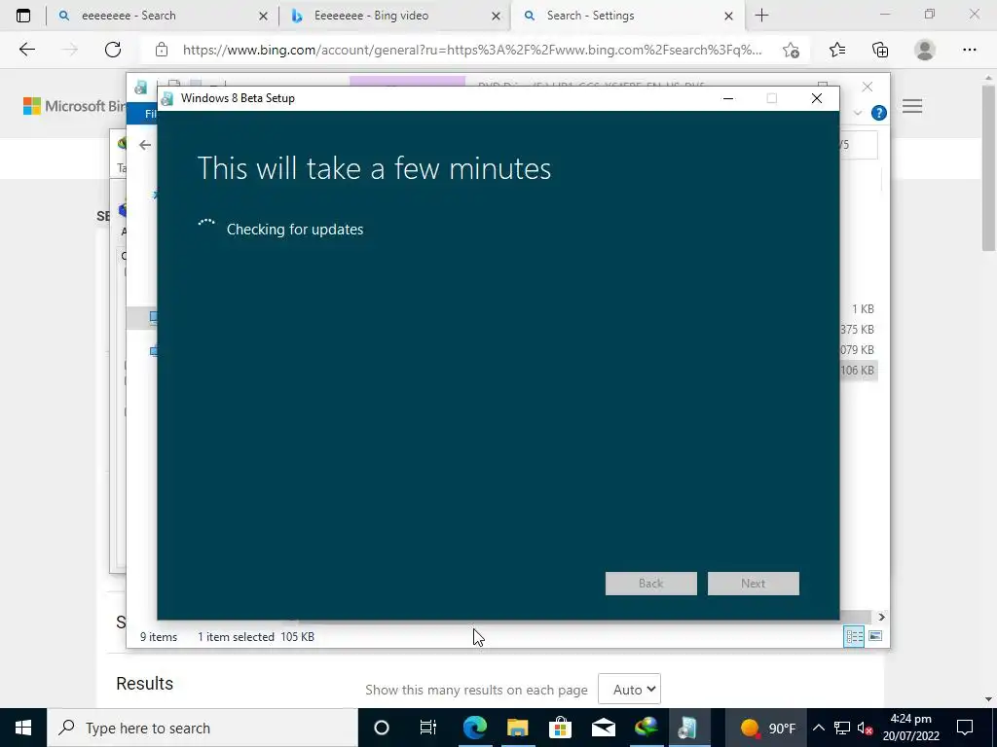The width and height of the screenshot is (997, 747).
Task: Open Edge Collections
Action: (x=880, y=51)
